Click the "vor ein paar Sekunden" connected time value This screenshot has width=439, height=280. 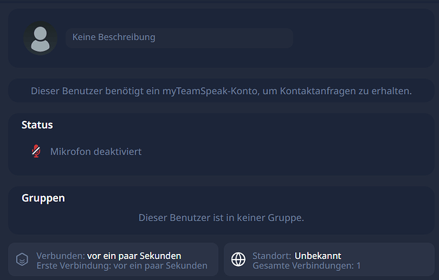point(134,256)
